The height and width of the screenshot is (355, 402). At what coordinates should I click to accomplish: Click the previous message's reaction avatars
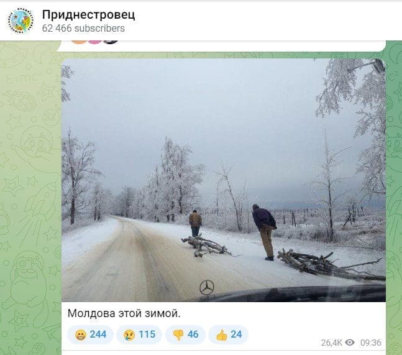tap(94, 42)
